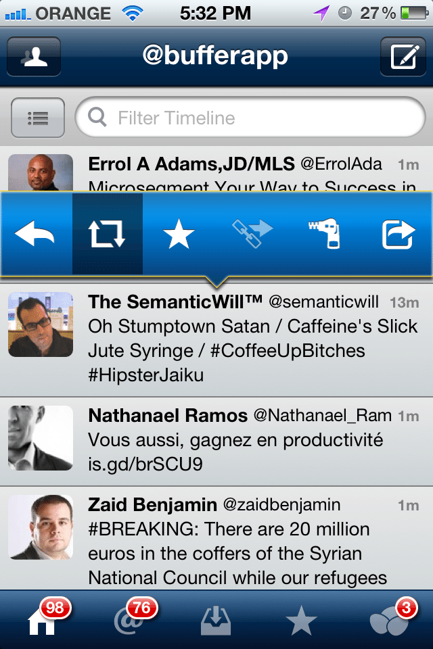Tap The SemanticWill's profile picture

pos(40,323)
